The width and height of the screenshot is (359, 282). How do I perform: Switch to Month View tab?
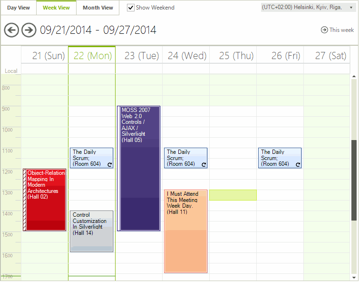pyautogui.click(x=98, y=8)
